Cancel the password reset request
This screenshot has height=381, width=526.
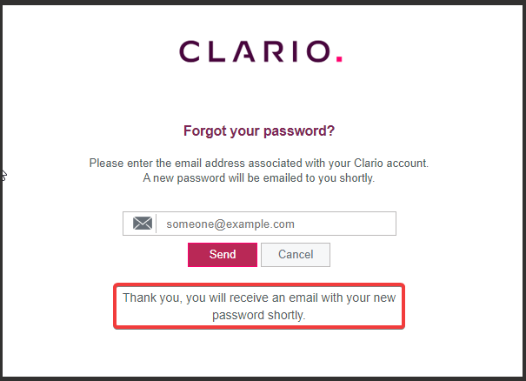[x=296, y=255]
